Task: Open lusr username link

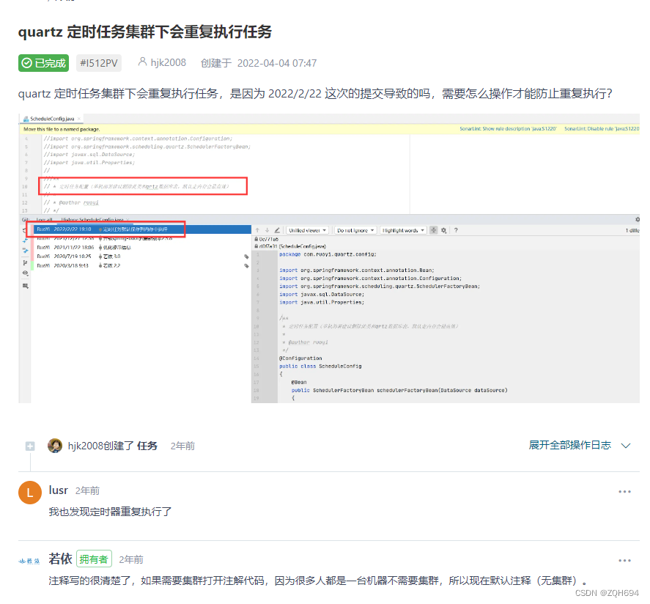Action: (59, 490)
